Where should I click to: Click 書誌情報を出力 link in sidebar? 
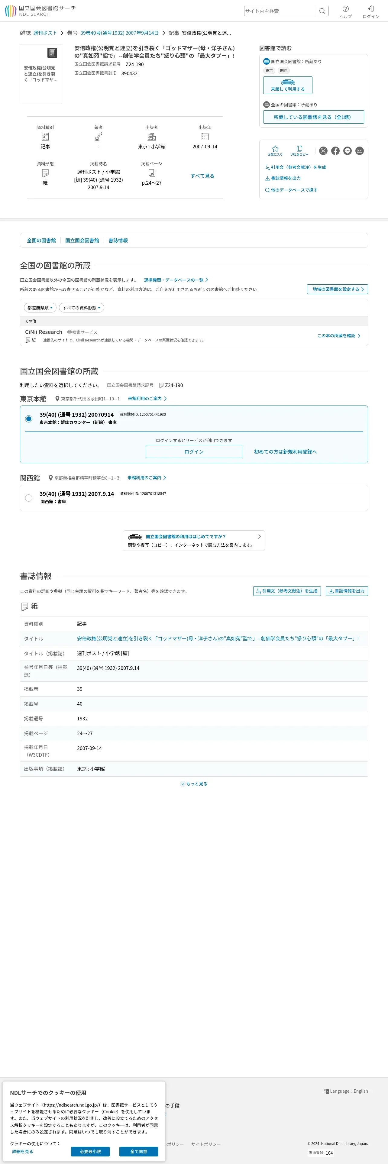(x=283, y=179)
